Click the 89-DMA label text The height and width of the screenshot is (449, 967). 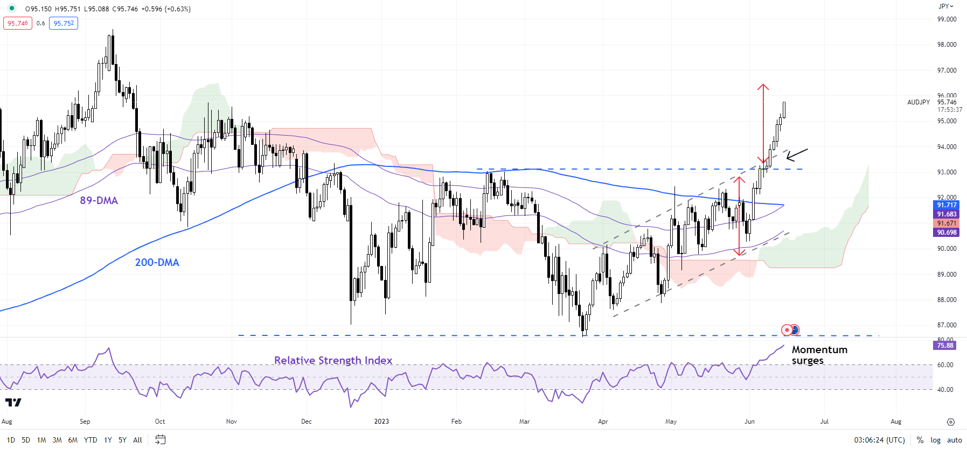(99, 200)
